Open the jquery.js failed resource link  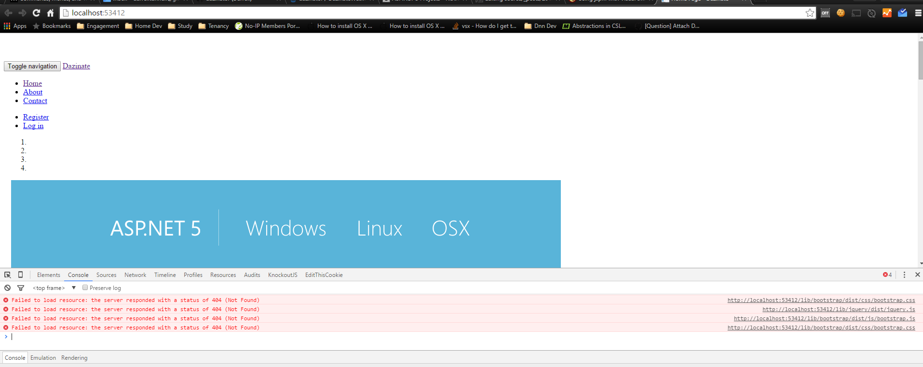838,309
